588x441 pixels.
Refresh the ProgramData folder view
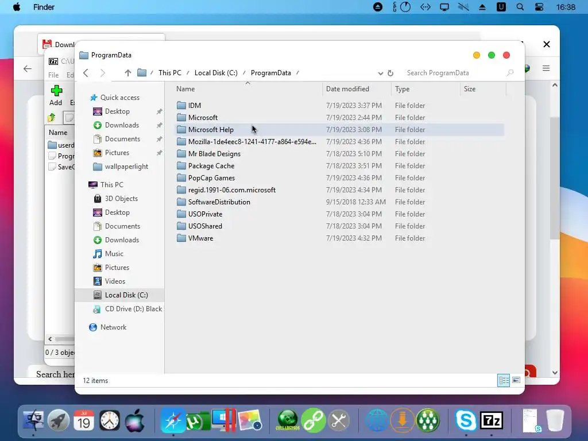390,73
